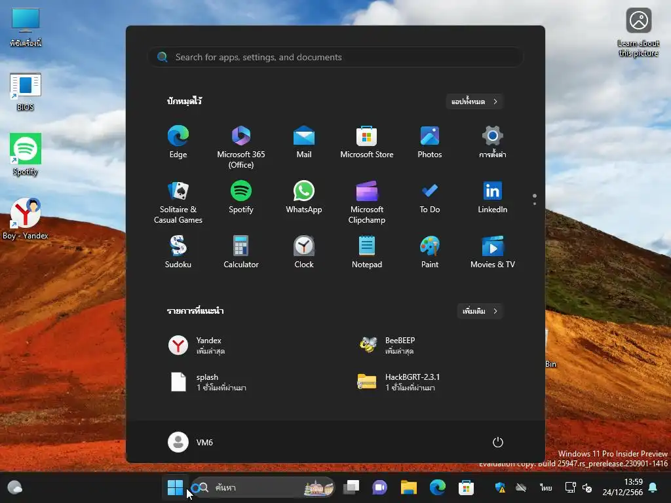Show all apps list button
Viewport: 671px width, 503px height.
tap(474, 102)
